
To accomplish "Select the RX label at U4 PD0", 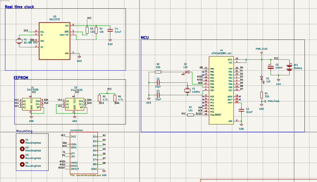I will [x=242, y=68].
